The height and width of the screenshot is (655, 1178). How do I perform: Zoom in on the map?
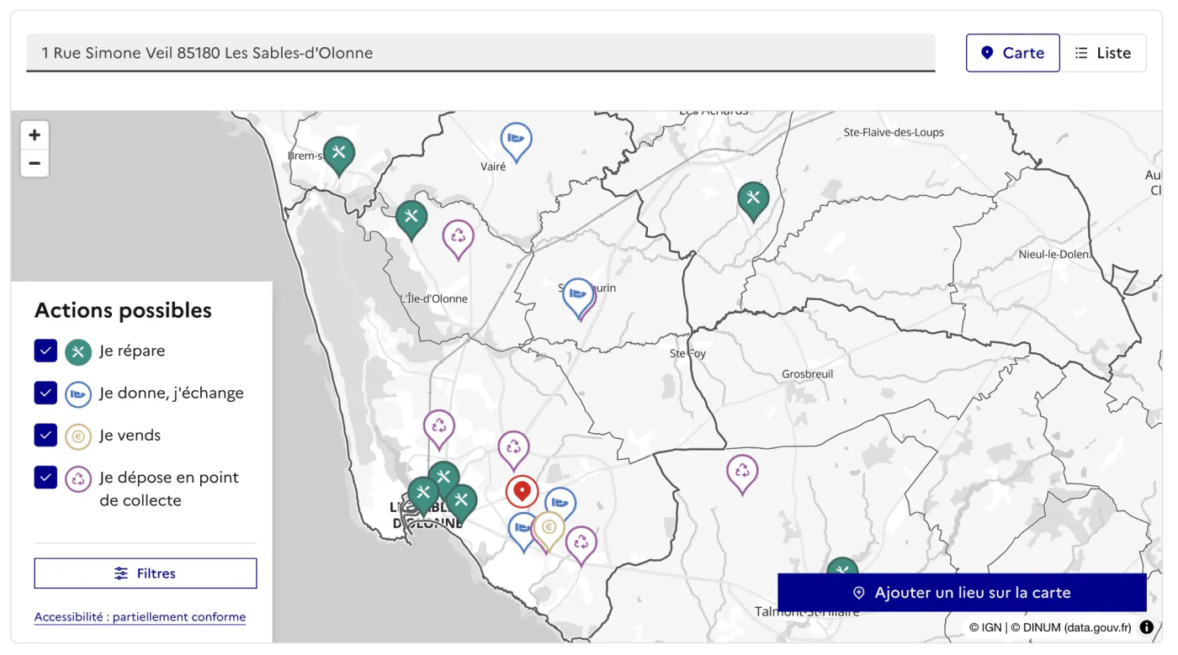pyautogui.click(x=34, y=135)
